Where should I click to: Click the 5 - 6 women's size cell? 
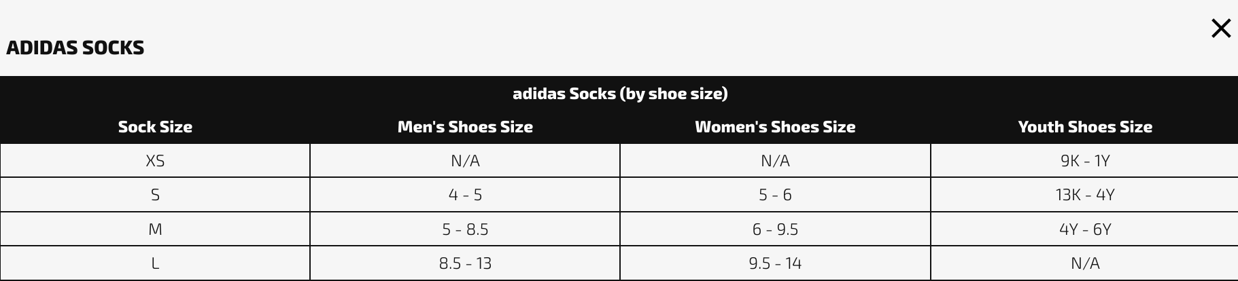point(774,195)
